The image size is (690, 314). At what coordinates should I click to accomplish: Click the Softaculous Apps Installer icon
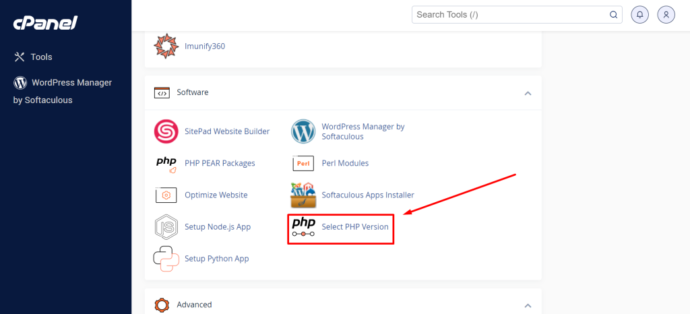tap(303, 195)
